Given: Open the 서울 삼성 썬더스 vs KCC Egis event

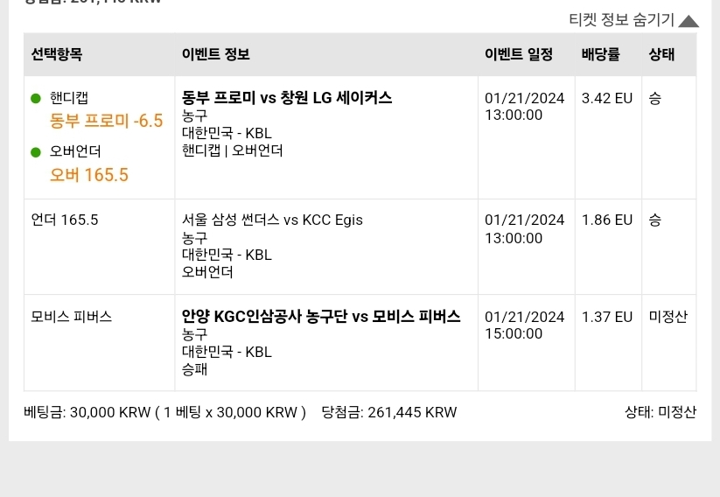Looking at the screenshot, I should (272, 220).
